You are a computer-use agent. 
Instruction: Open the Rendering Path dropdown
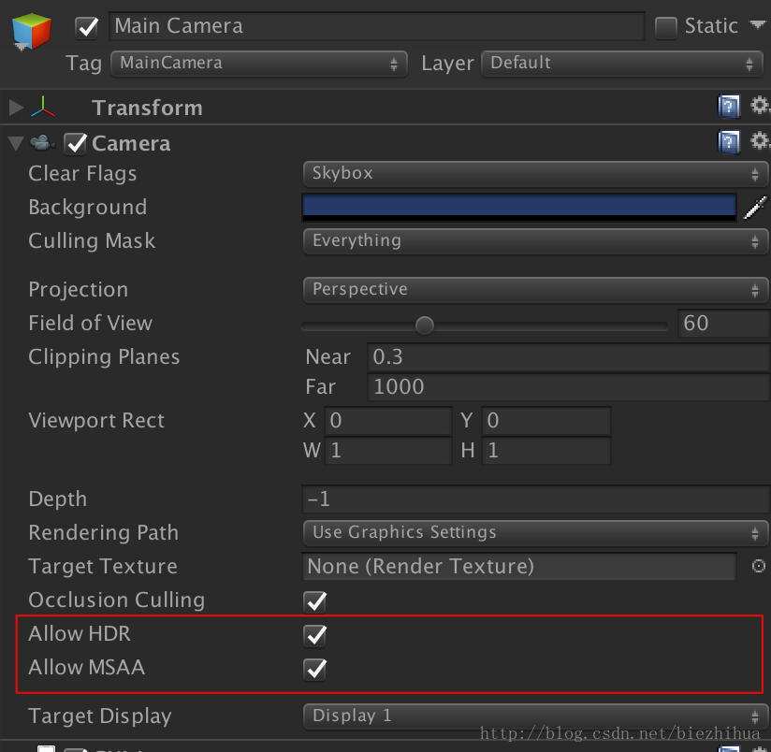point(535,533)
